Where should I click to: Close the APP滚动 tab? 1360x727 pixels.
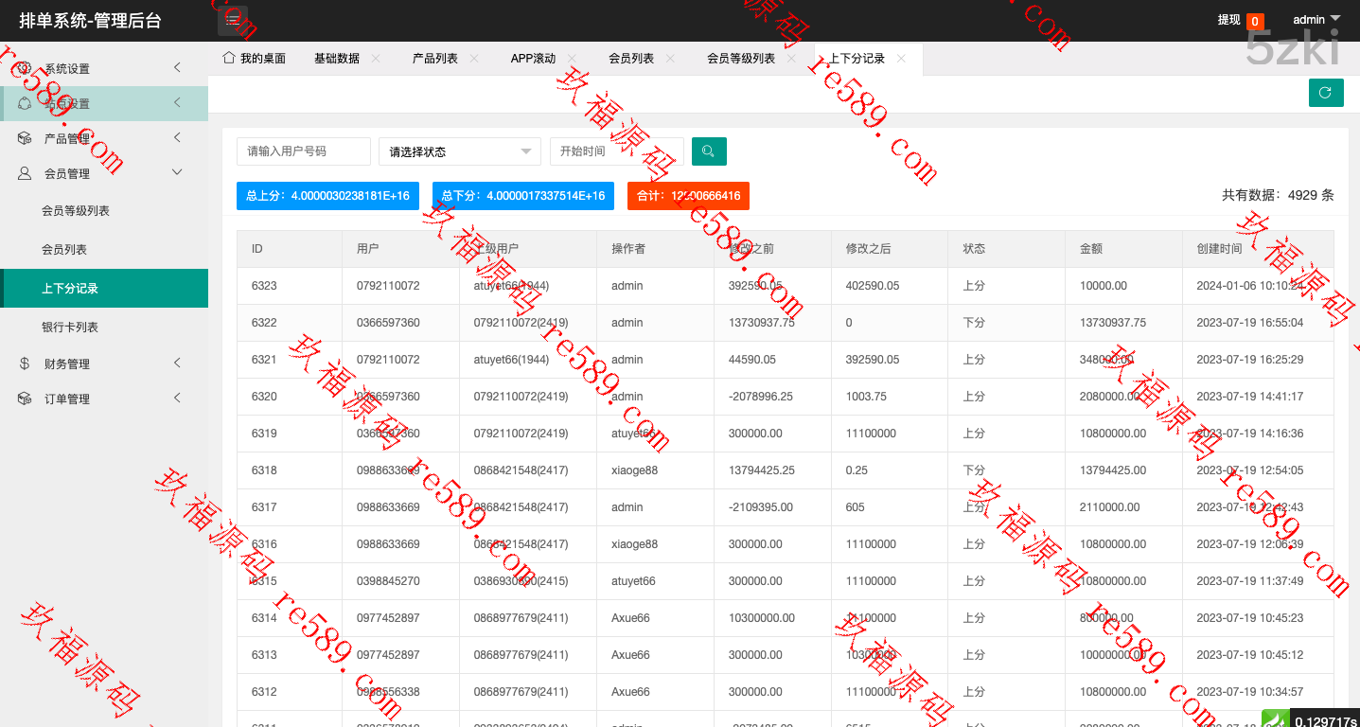click(x=573, y=59)
